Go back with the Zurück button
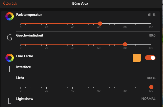 12,4
